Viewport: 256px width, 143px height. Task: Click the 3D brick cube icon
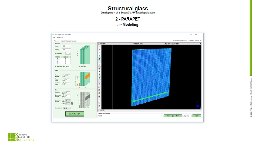tap(100, 59)
